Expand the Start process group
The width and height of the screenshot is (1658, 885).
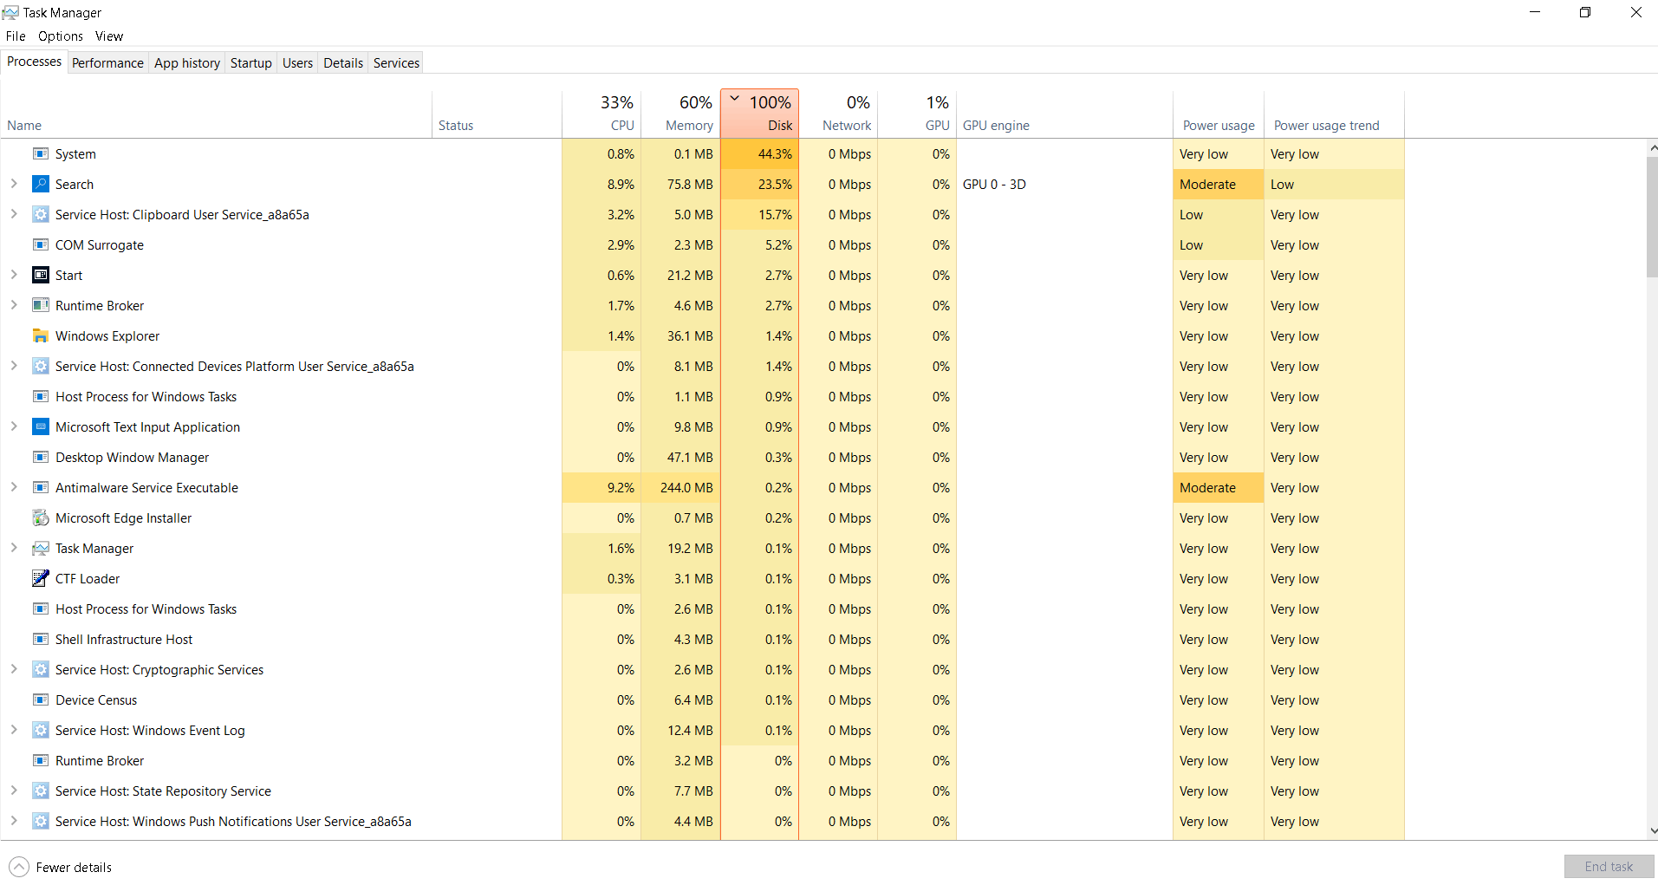(x=14, y=275)
